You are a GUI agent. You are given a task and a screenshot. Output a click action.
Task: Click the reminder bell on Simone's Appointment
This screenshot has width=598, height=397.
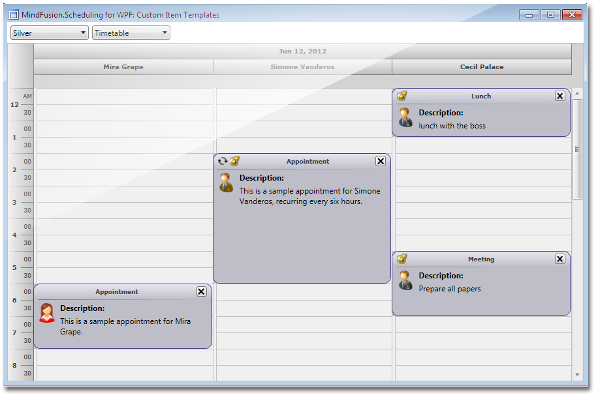point(235,161)
